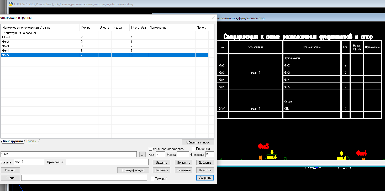This screenshot has height=191, width=385.
Task: Click the В спецификацию button
Action: (x=133, y=170)
